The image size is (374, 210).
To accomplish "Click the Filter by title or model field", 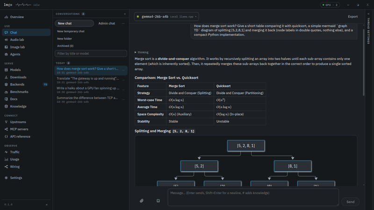I will (91, 53).
